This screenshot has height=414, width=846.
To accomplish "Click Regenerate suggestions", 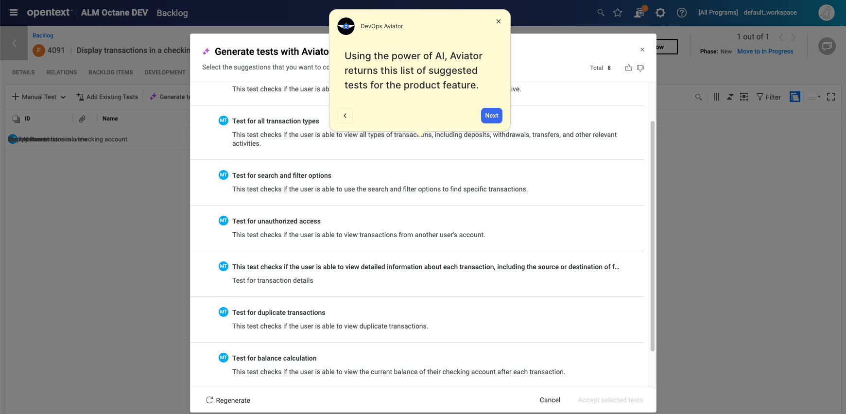I will [x=228, y=400].
